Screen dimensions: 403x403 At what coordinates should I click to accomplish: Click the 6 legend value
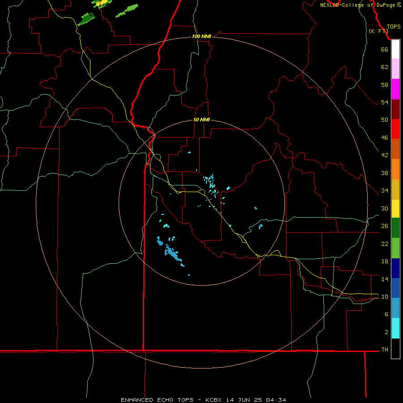386,314
